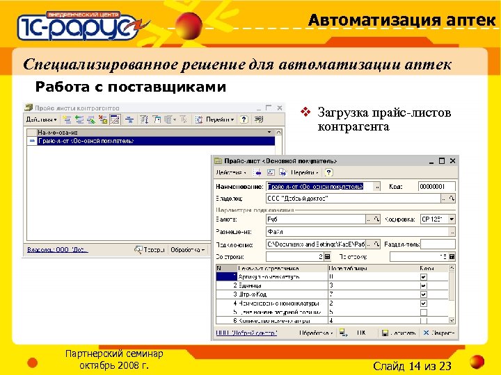
Task: Open column header dropdown arrow in list
Action: point(270,132)
